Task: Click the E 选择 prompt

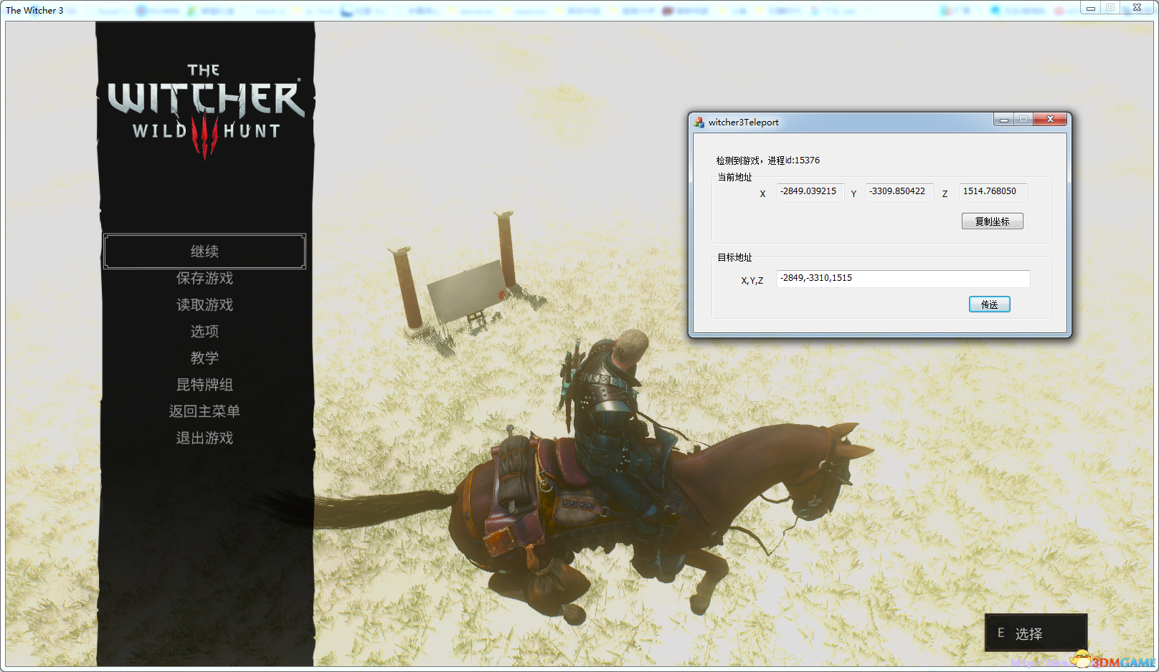Action: (1036, 633)
